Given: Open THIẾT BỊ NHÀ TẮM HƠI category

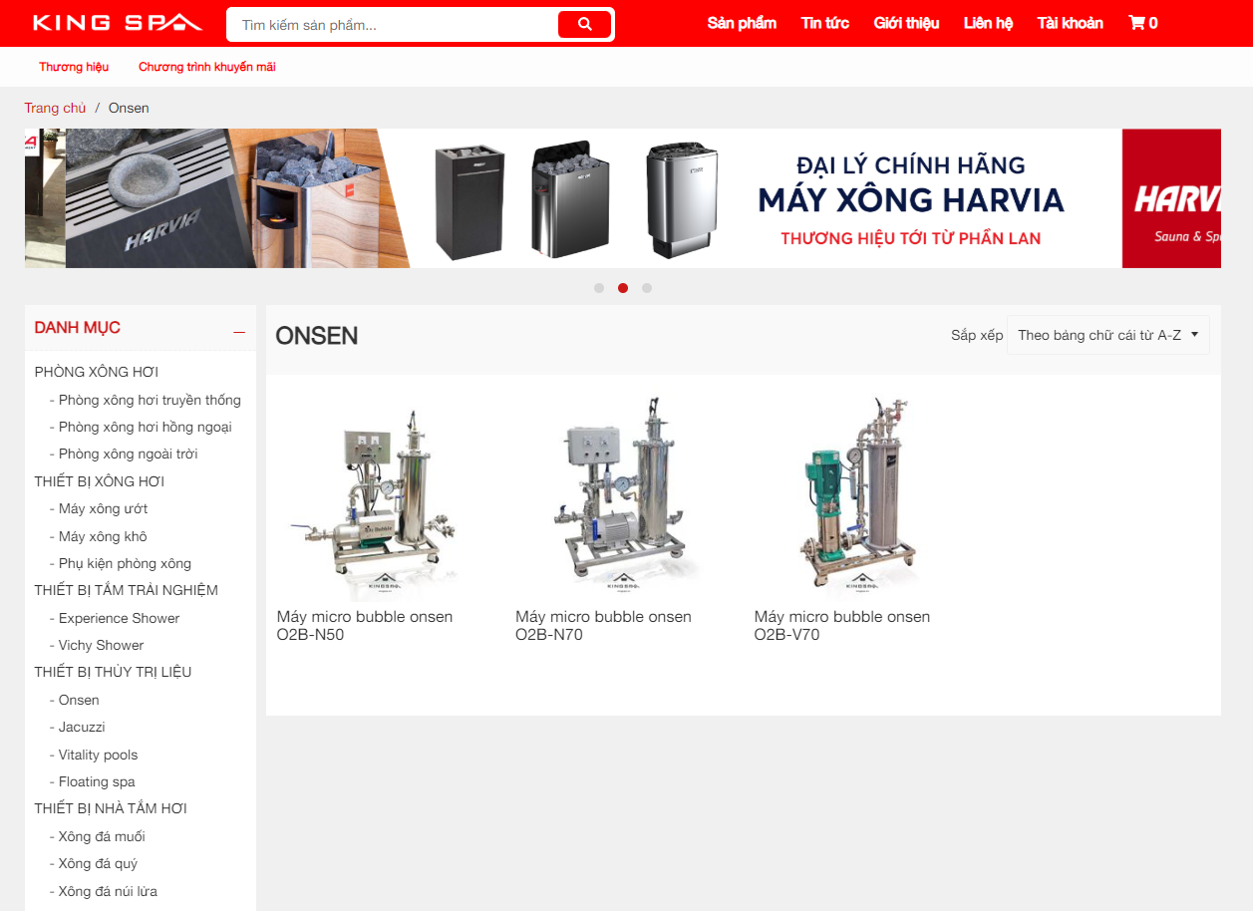Looking at the screenshot, I should tap(111, 808).
